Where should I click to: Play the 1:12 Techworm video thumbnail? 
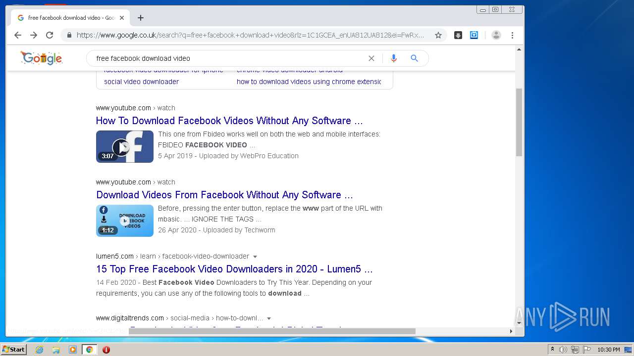click(x=125, y=221)
